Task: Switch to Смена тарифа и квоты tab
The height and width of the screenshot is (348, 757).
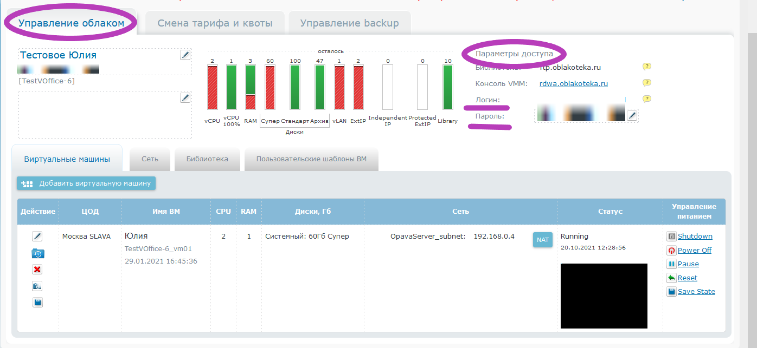Action: click(x=215, y=23)
